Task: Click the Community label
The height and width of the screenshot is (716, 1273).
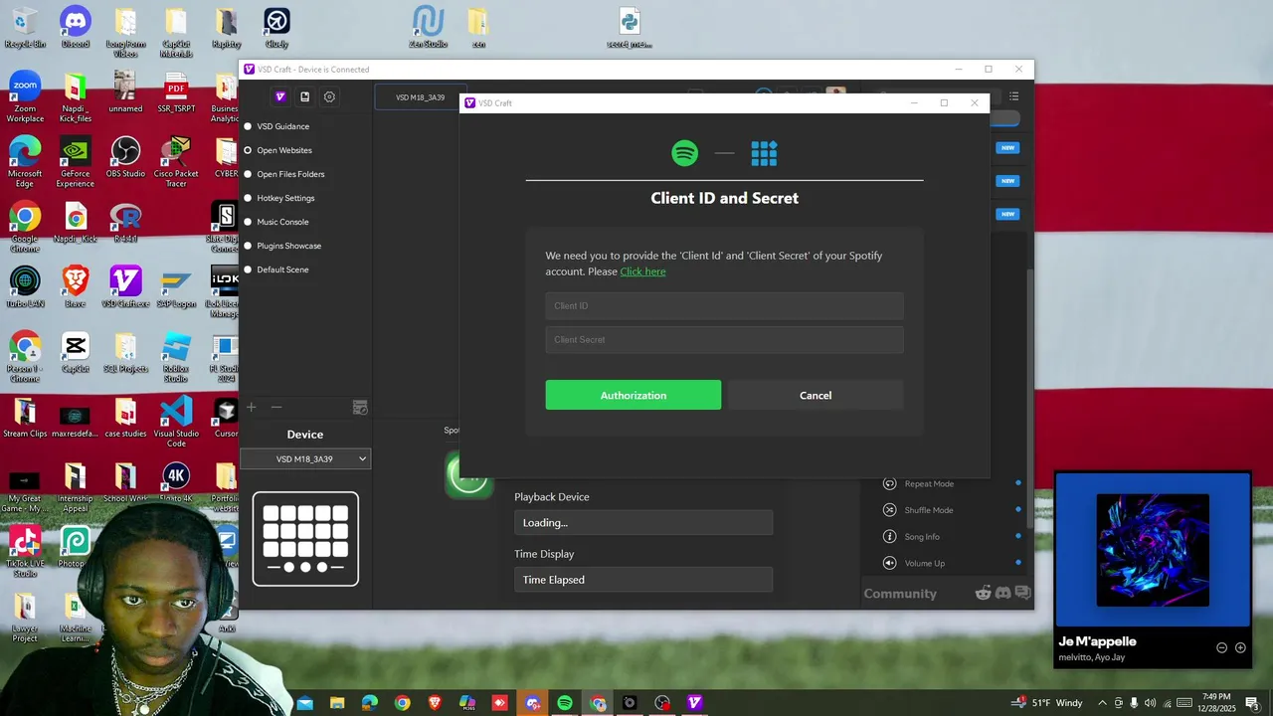Action: (900, 594)
